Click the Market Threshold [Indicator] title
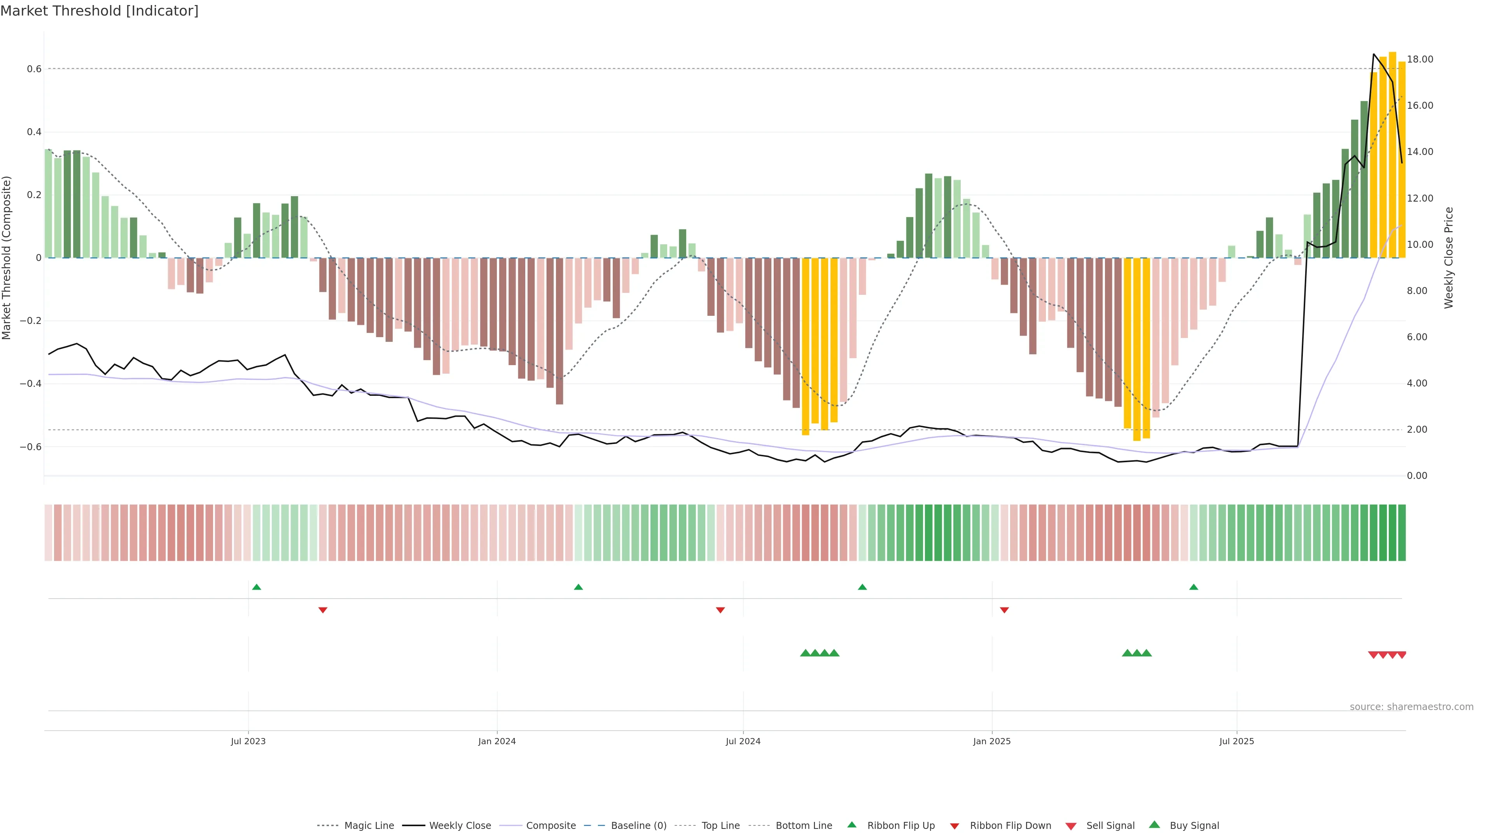Image resolution: width=1493 pixels, height=839 pixels. [99, 11]
